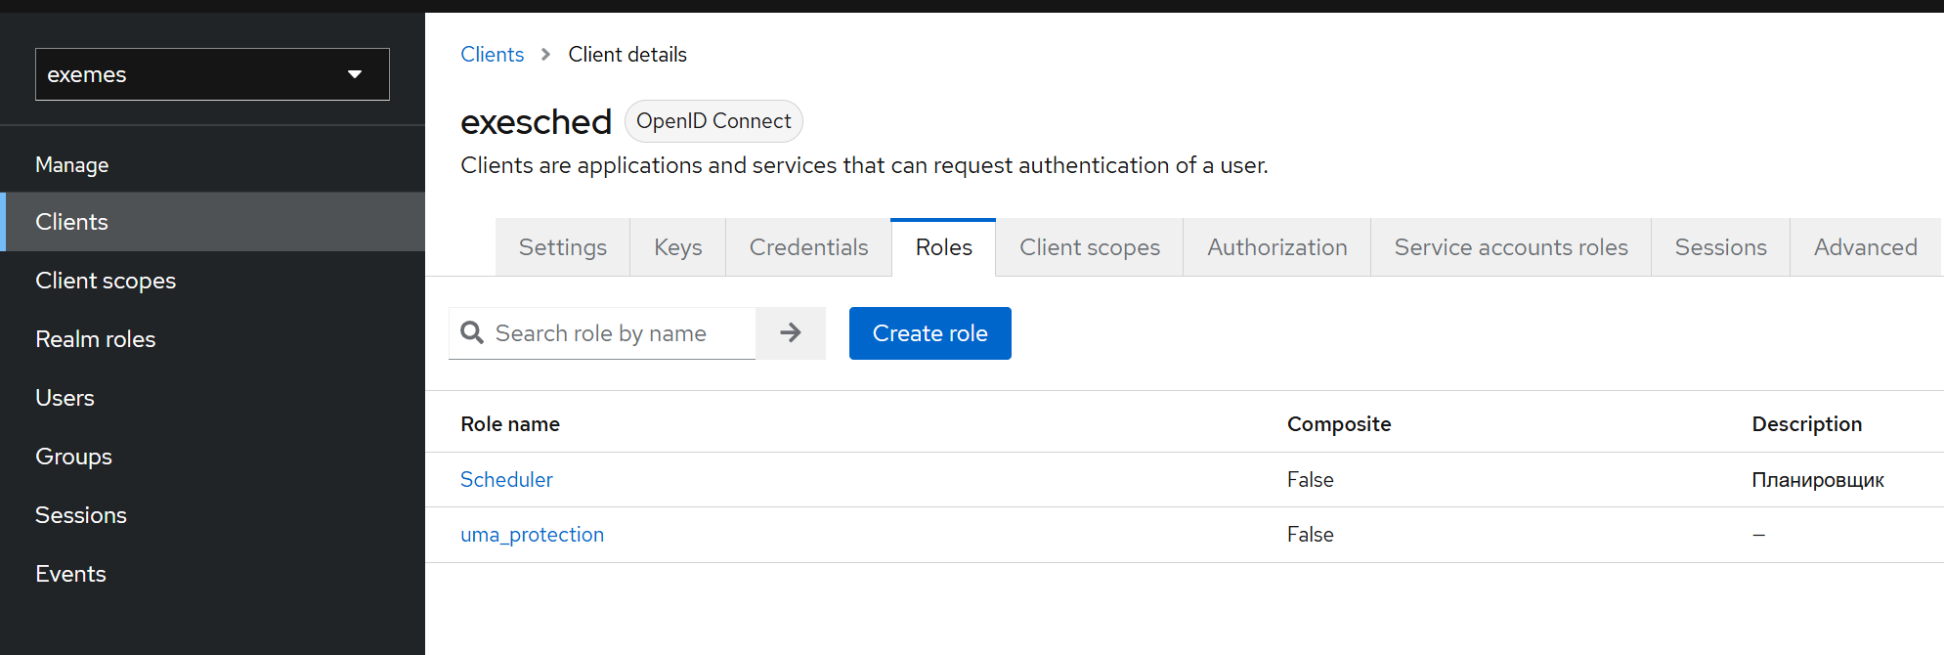Click the Create role button
1944x655 pixels.
coord(929,333)
